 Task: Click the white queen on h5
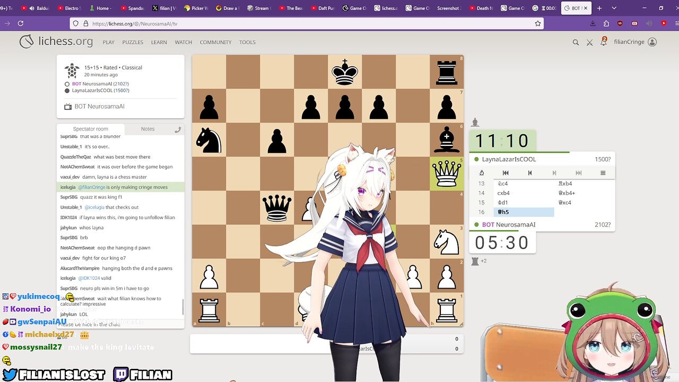[x=447, y=173]
